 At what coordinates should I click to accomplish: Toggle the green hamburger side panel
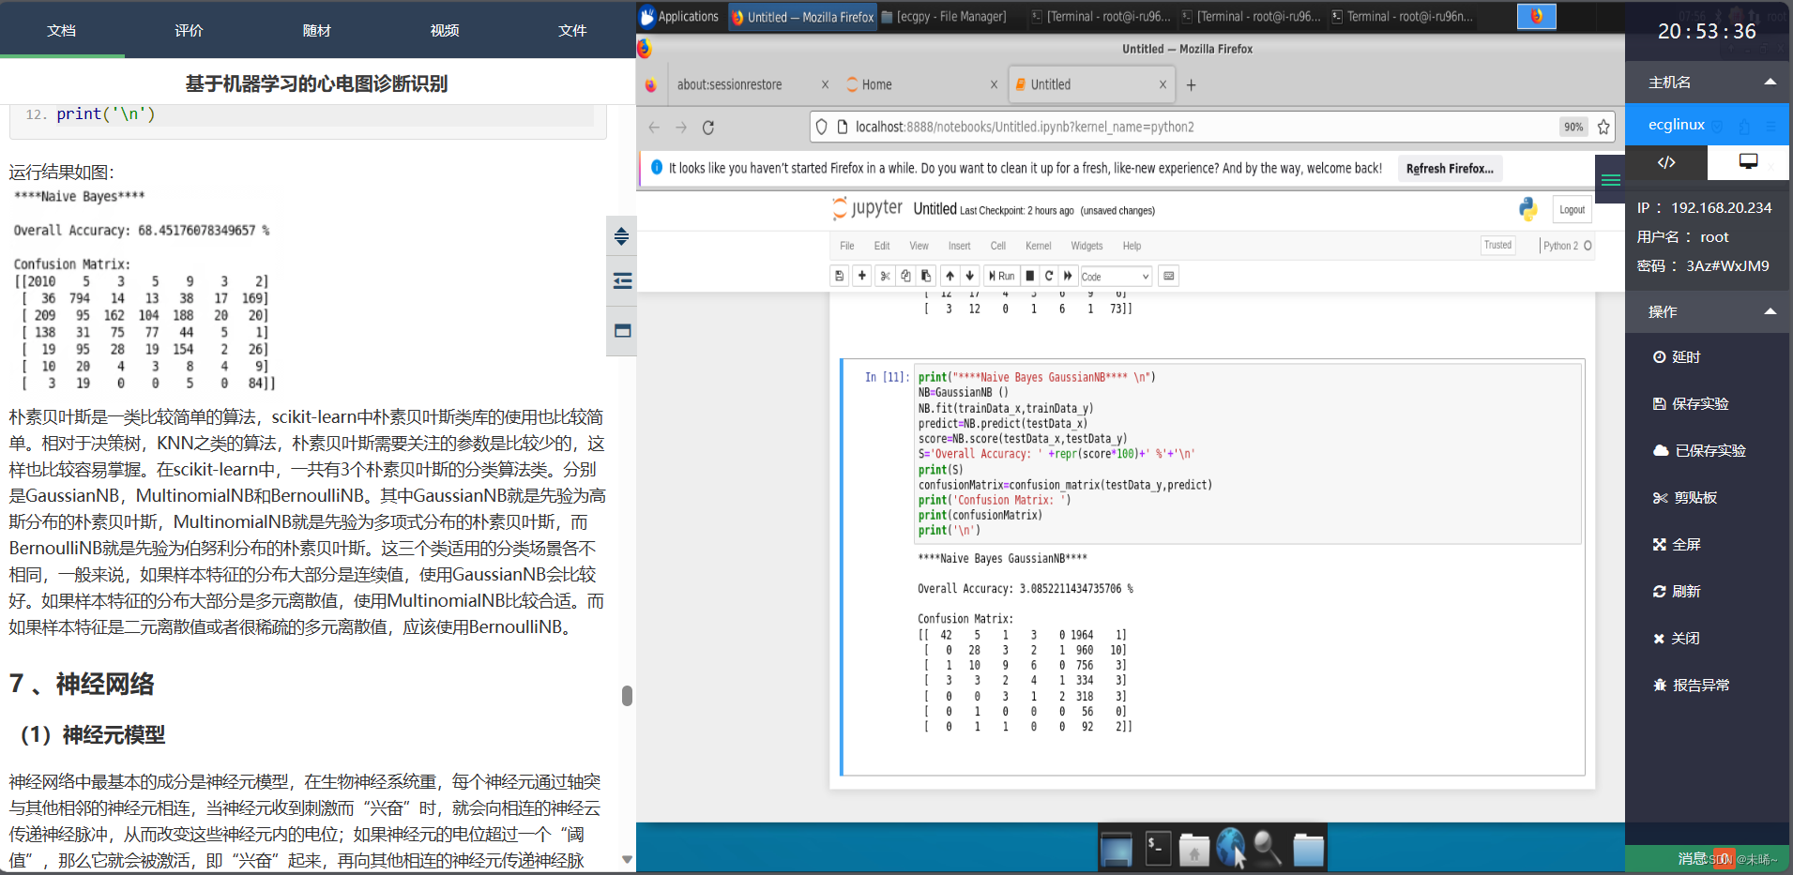pos(1610,180)
